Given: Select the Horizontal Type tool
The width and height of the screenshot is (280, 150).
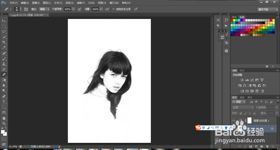Looking at the screenshot, I should tap(4, 102).
